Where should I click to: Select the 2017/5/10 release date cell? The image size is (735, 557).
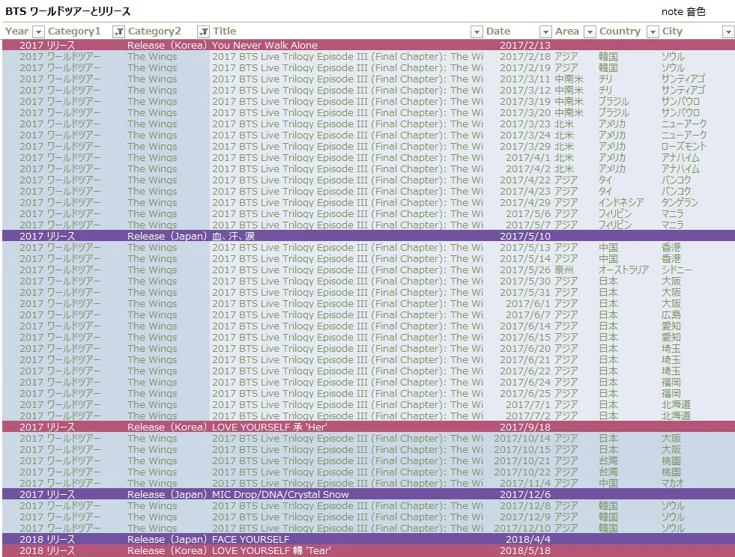click(525, 236)
